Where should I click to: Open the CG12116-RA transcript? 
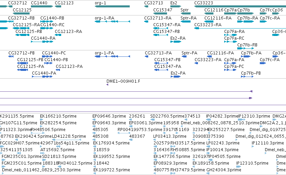click(209, 21)
